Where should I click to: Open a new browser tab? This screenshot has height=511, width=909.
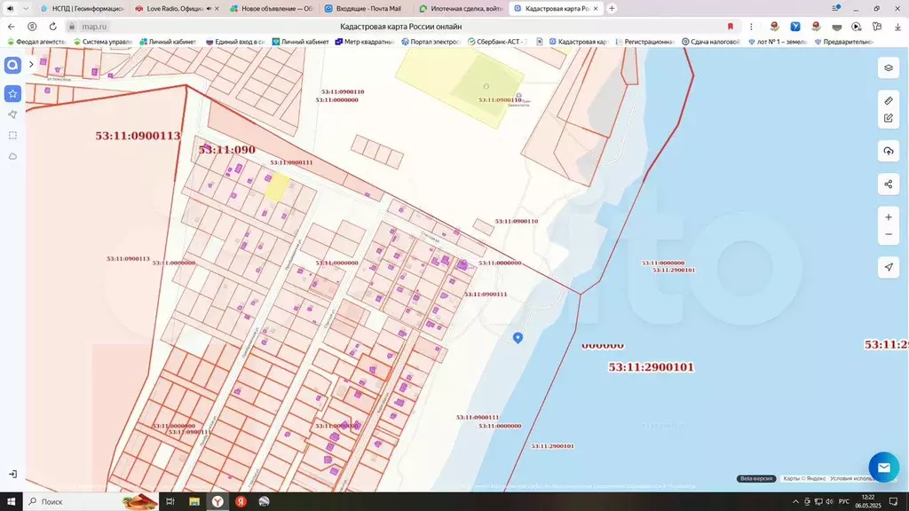(612, 9)
